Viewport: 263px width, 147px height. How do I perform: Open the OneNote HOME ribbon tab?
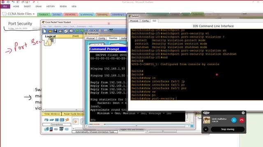pyautogui.click(x=16, y=7)
